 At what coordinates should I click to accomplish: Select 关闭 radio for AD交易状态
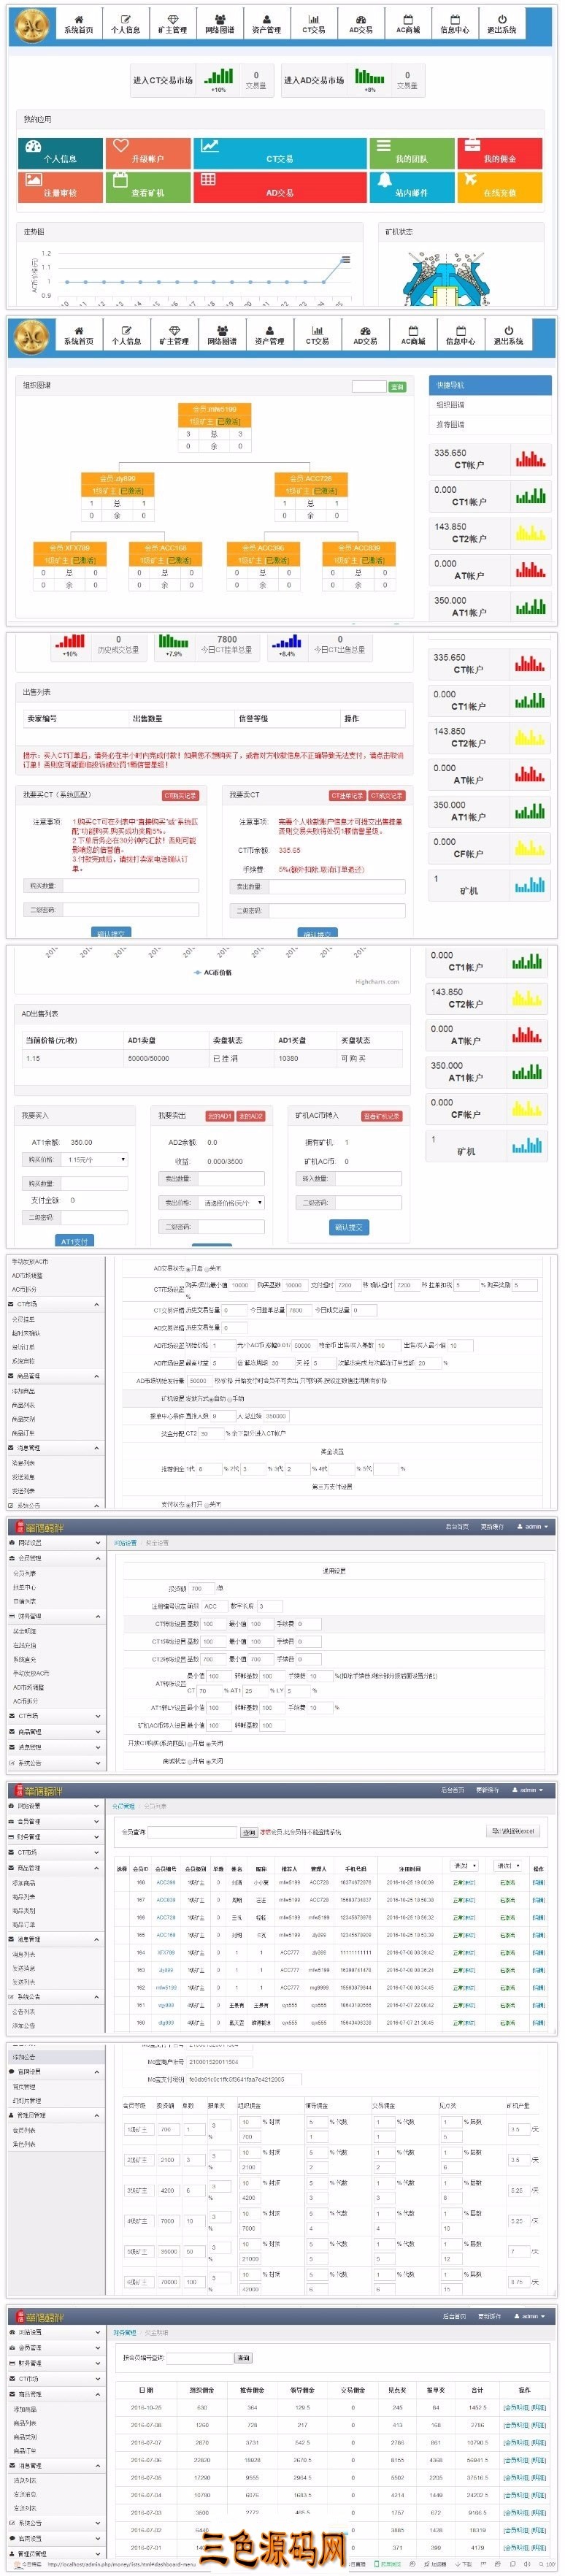207,1268
